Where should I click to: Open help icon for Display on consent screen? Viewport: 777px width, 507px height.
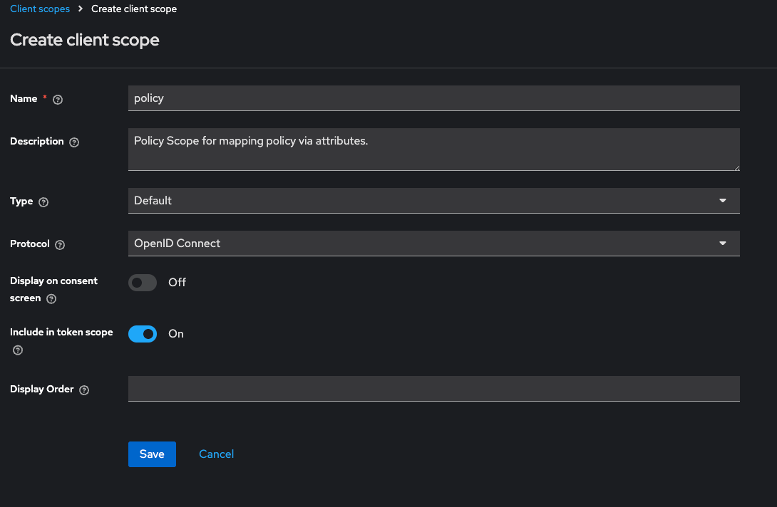[x=51, y=298]
